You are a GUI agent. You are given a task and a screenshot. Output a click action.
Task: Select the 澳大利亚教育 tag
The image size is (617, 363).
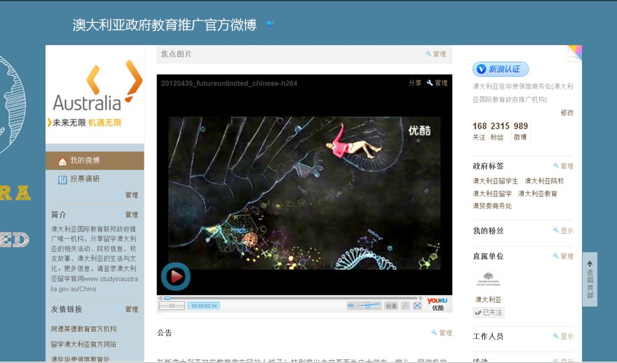(538, 193)
